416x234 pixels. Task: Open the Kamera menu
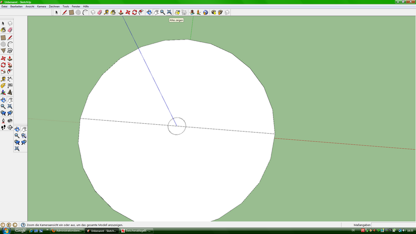[x=42, y=6]
